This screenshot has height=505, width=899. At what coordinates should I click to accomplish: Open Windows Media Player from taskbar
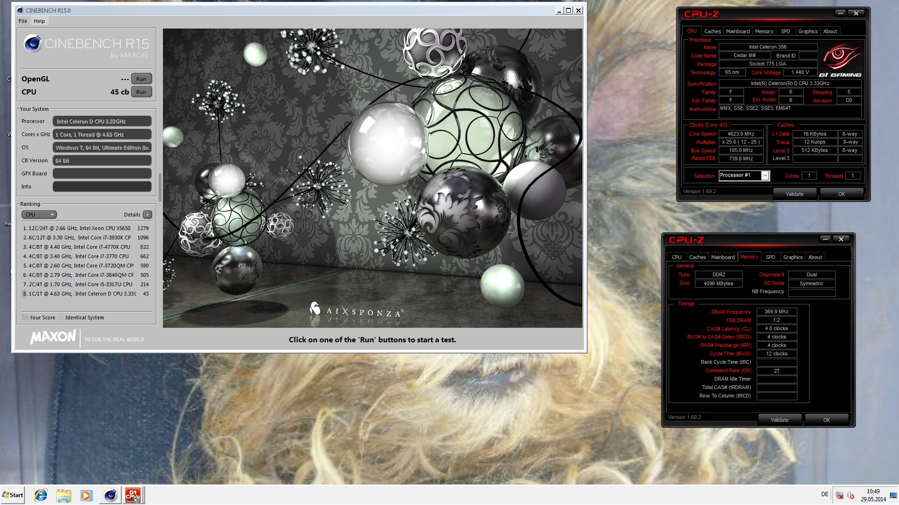pos(87,495)
